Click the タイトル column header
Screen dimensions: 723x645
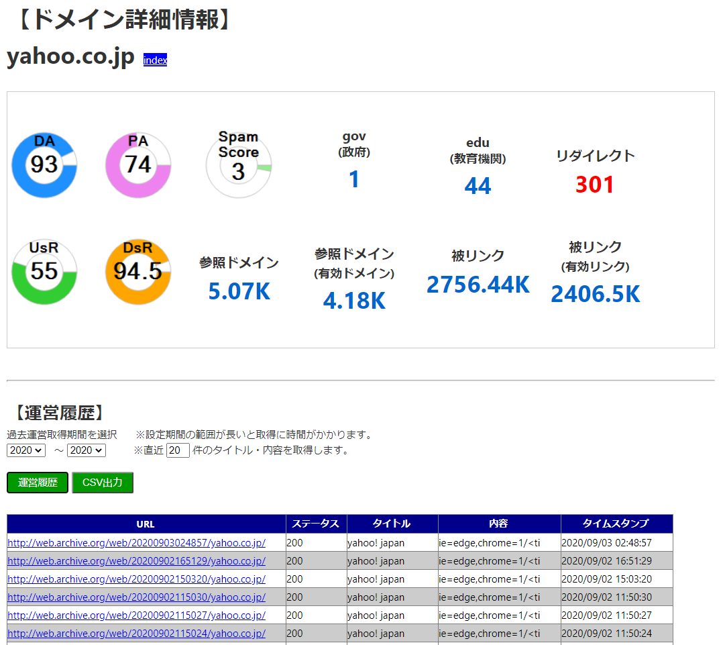(x=392, y=524)
